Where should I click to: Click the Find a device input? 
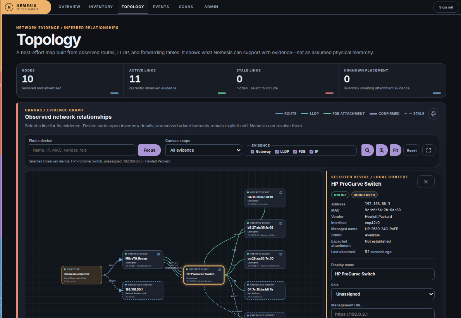pyautogui.click(x=82, y=150)
